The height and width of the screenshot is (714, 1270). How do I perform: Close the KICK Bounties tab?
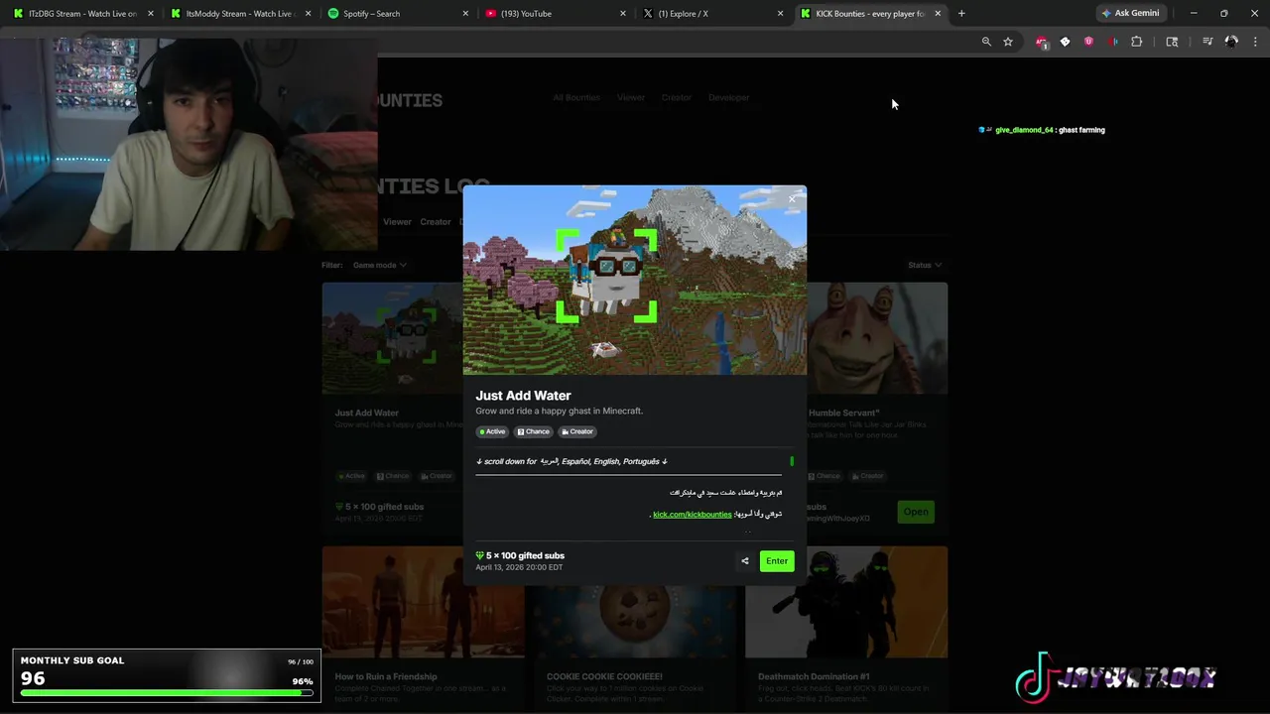click(938, 14)
